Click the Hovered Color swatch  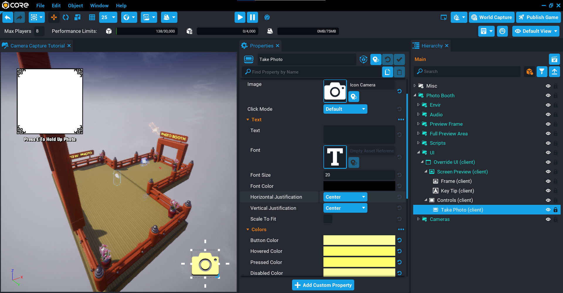pyautogui.click(x=359, y=251)
